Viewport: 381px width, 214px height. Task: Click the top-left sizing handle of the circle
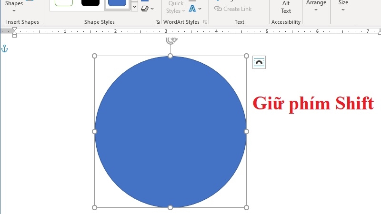coord(94,56)
